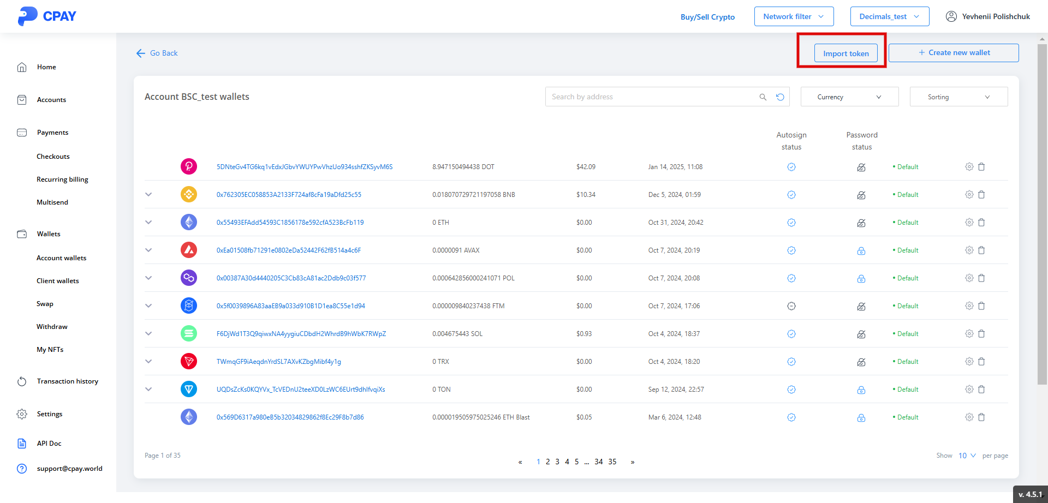The image size is (1048, 503).
Task: Click crossed-out password icon for ETH wallet
Action: coord(861,223)
